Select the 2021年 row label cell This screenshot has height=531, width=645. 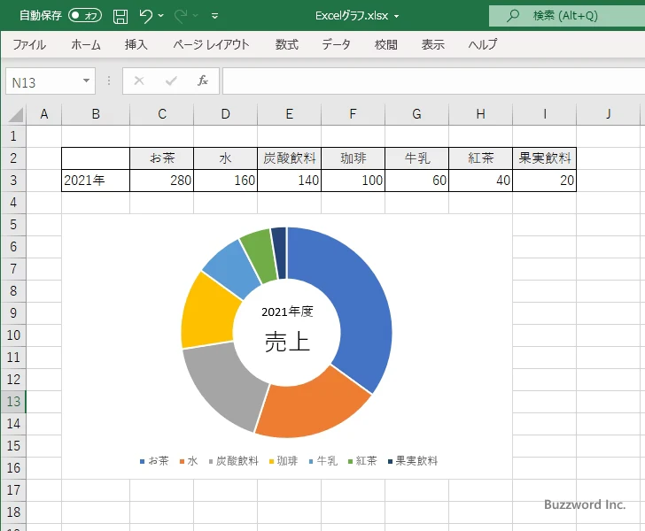pyautogui.click(x=96, y=181)
